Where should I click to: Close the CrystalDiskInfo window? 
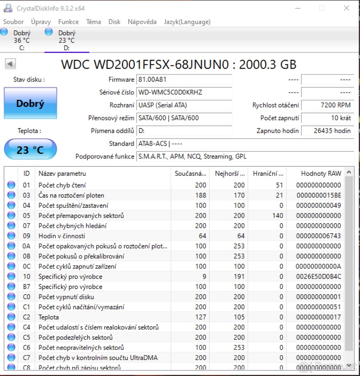tap(347, 8)
